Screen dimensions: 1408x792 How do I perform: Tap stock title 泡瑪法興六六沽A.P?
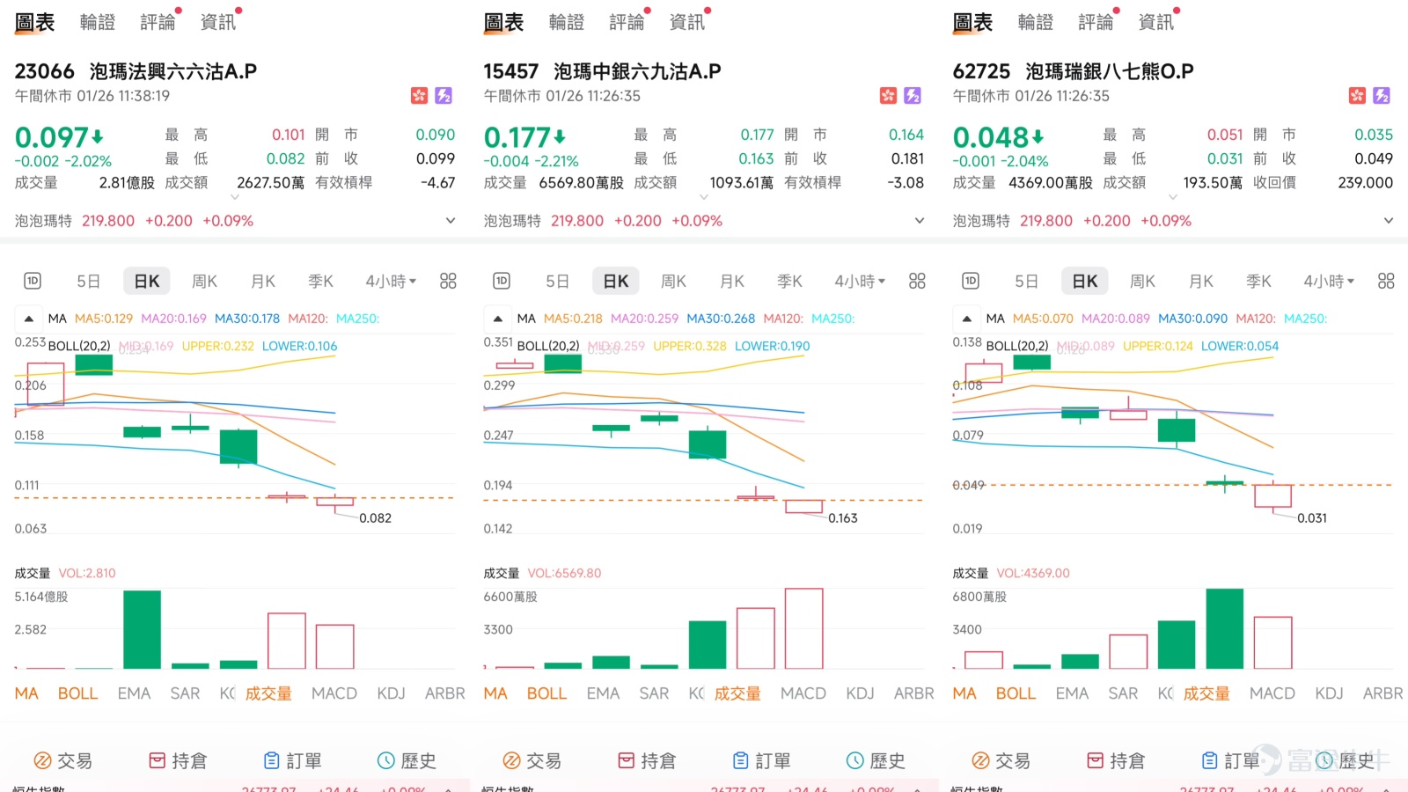coord(173,71)
